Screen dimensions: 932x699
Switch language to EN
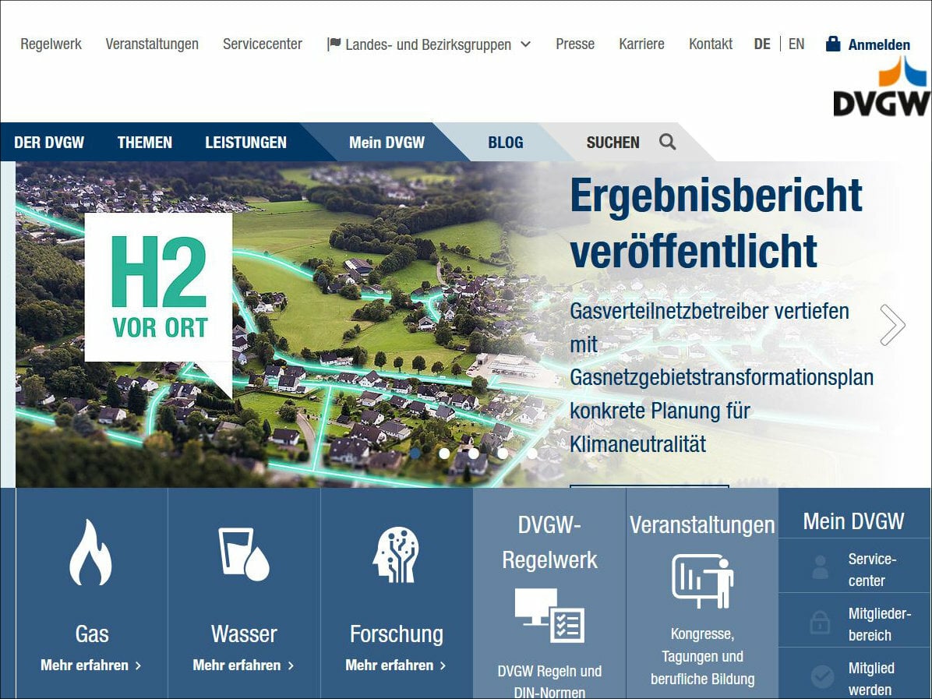click(796, 44)
